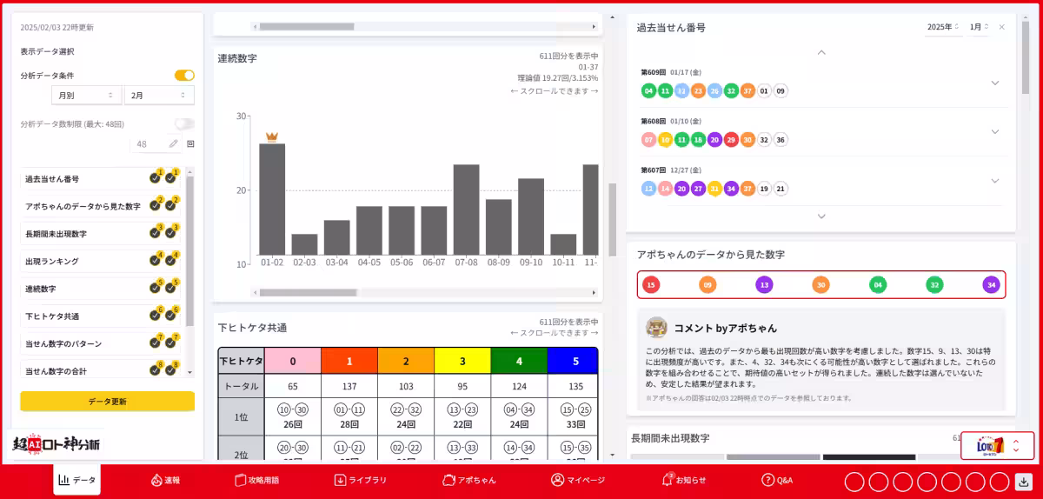The width and height of the screenshot is (1043, 499).
Task: Expand the 第607回 draw details
Action: 995,181
